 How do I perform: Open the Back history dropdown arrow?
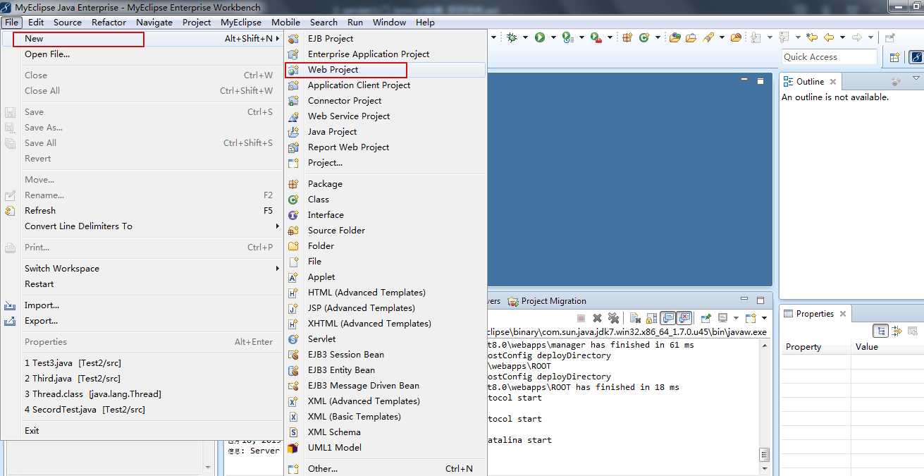pos(842,37)
